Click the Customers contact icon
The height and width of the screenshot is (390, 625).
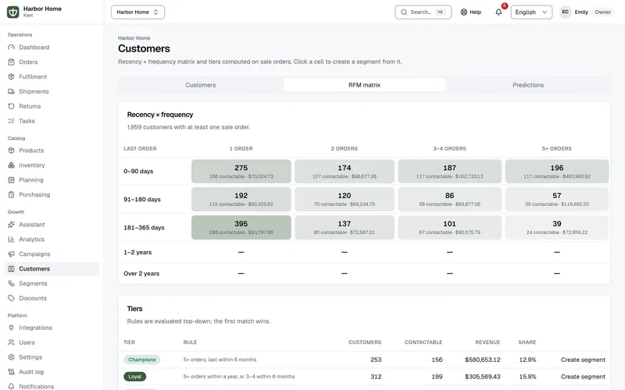11,268
